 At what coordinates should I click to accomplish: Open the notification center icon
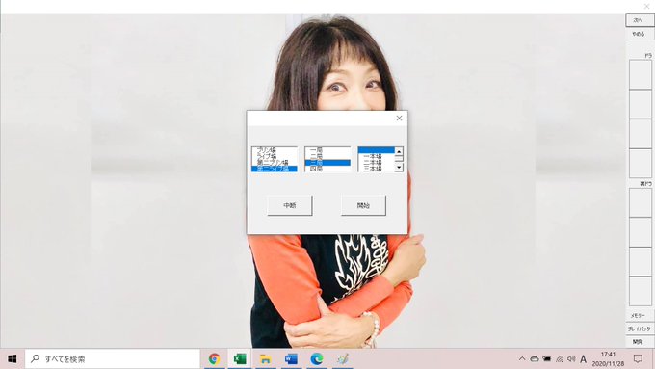[x=638, y=359]
